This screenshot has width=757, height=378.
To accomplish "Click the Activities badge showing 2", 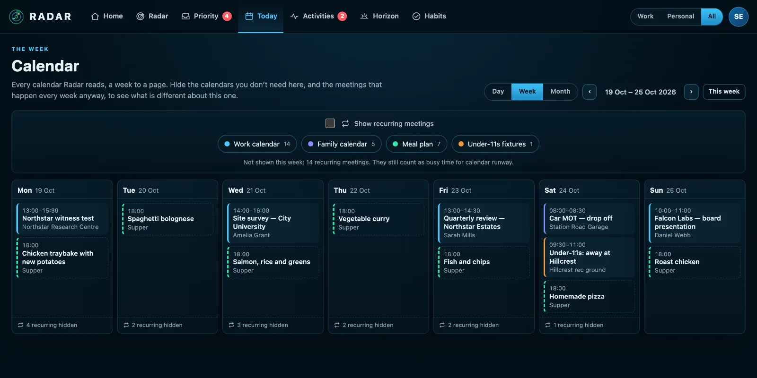I will coord(343,16).
